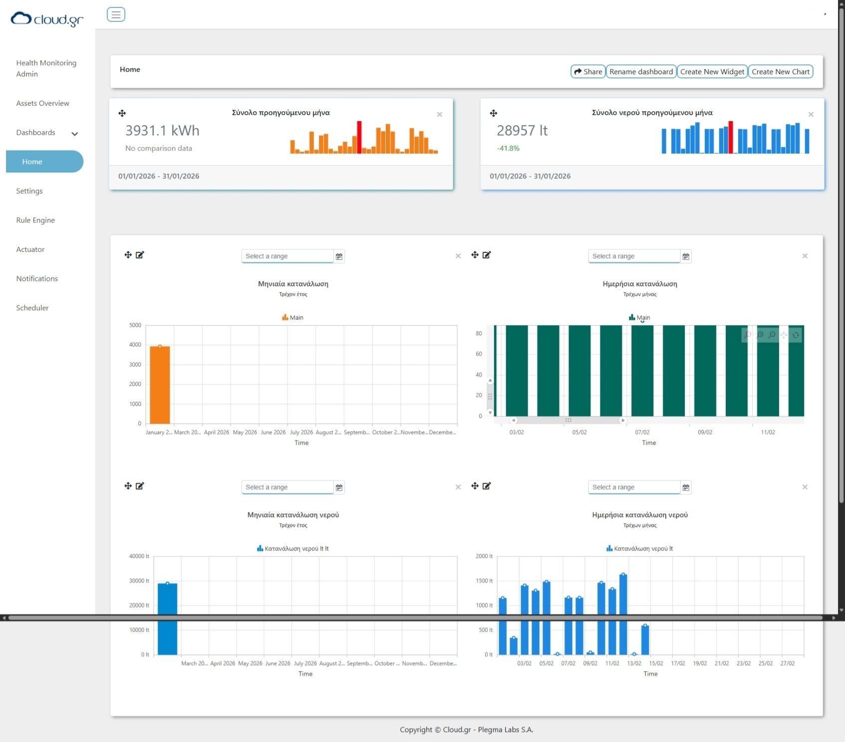The width and height of the screenshot is (845, 742).
Task: Click the range field of Μηνιαία κατανάλωση νερού
Action: coord(287,487)
